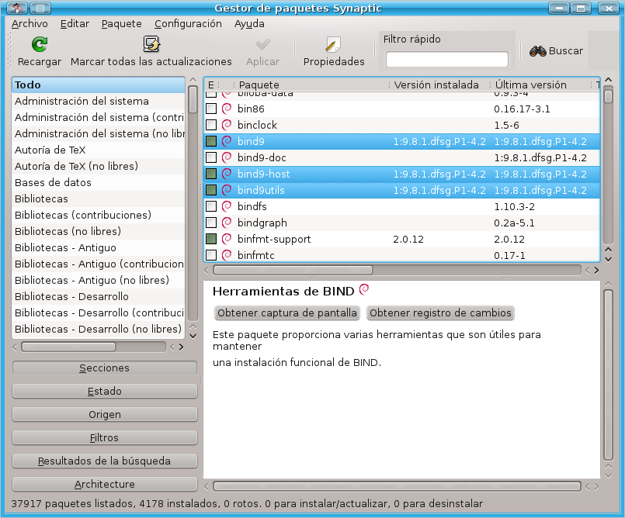
Task: Click Debian swirl icon next to binclock
Action: tap(227, 125)
